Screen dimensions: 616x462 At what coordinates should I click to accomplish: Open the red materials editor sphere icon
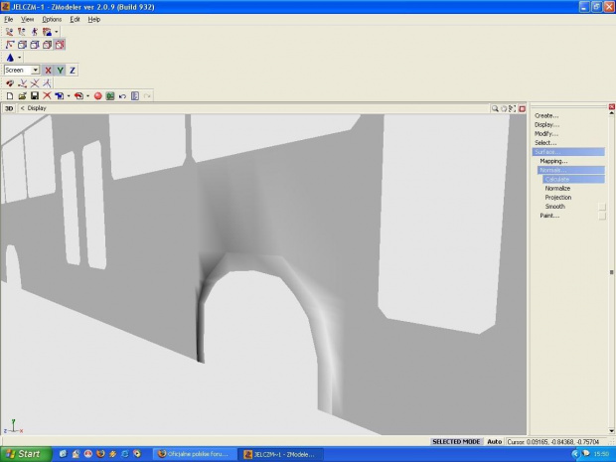coord(98,96)
